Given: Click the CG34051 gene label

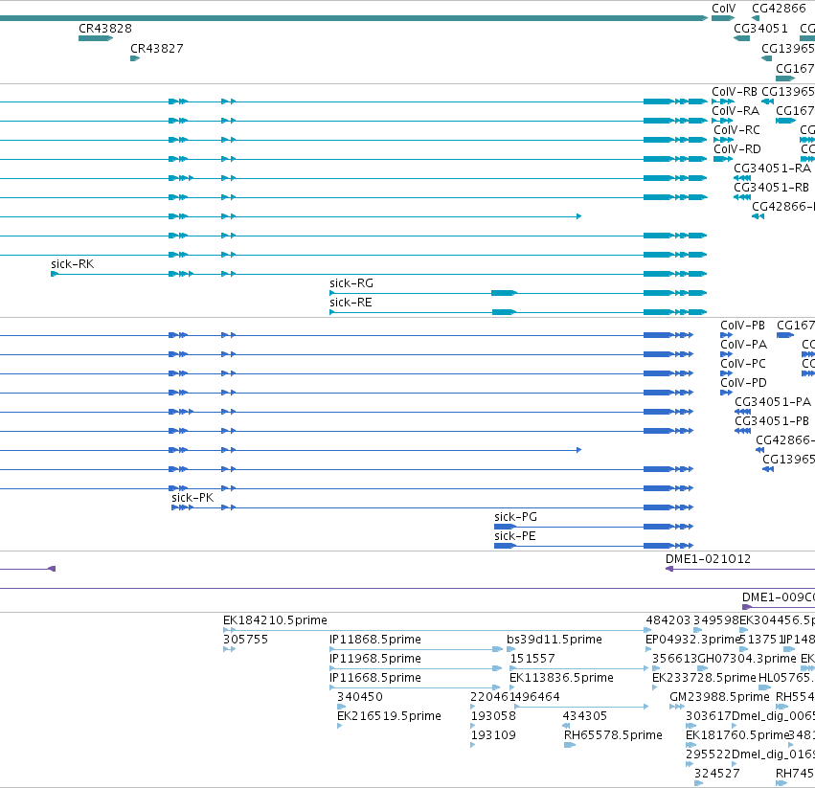Looking at the screenshot, I should tap(760, 28).
